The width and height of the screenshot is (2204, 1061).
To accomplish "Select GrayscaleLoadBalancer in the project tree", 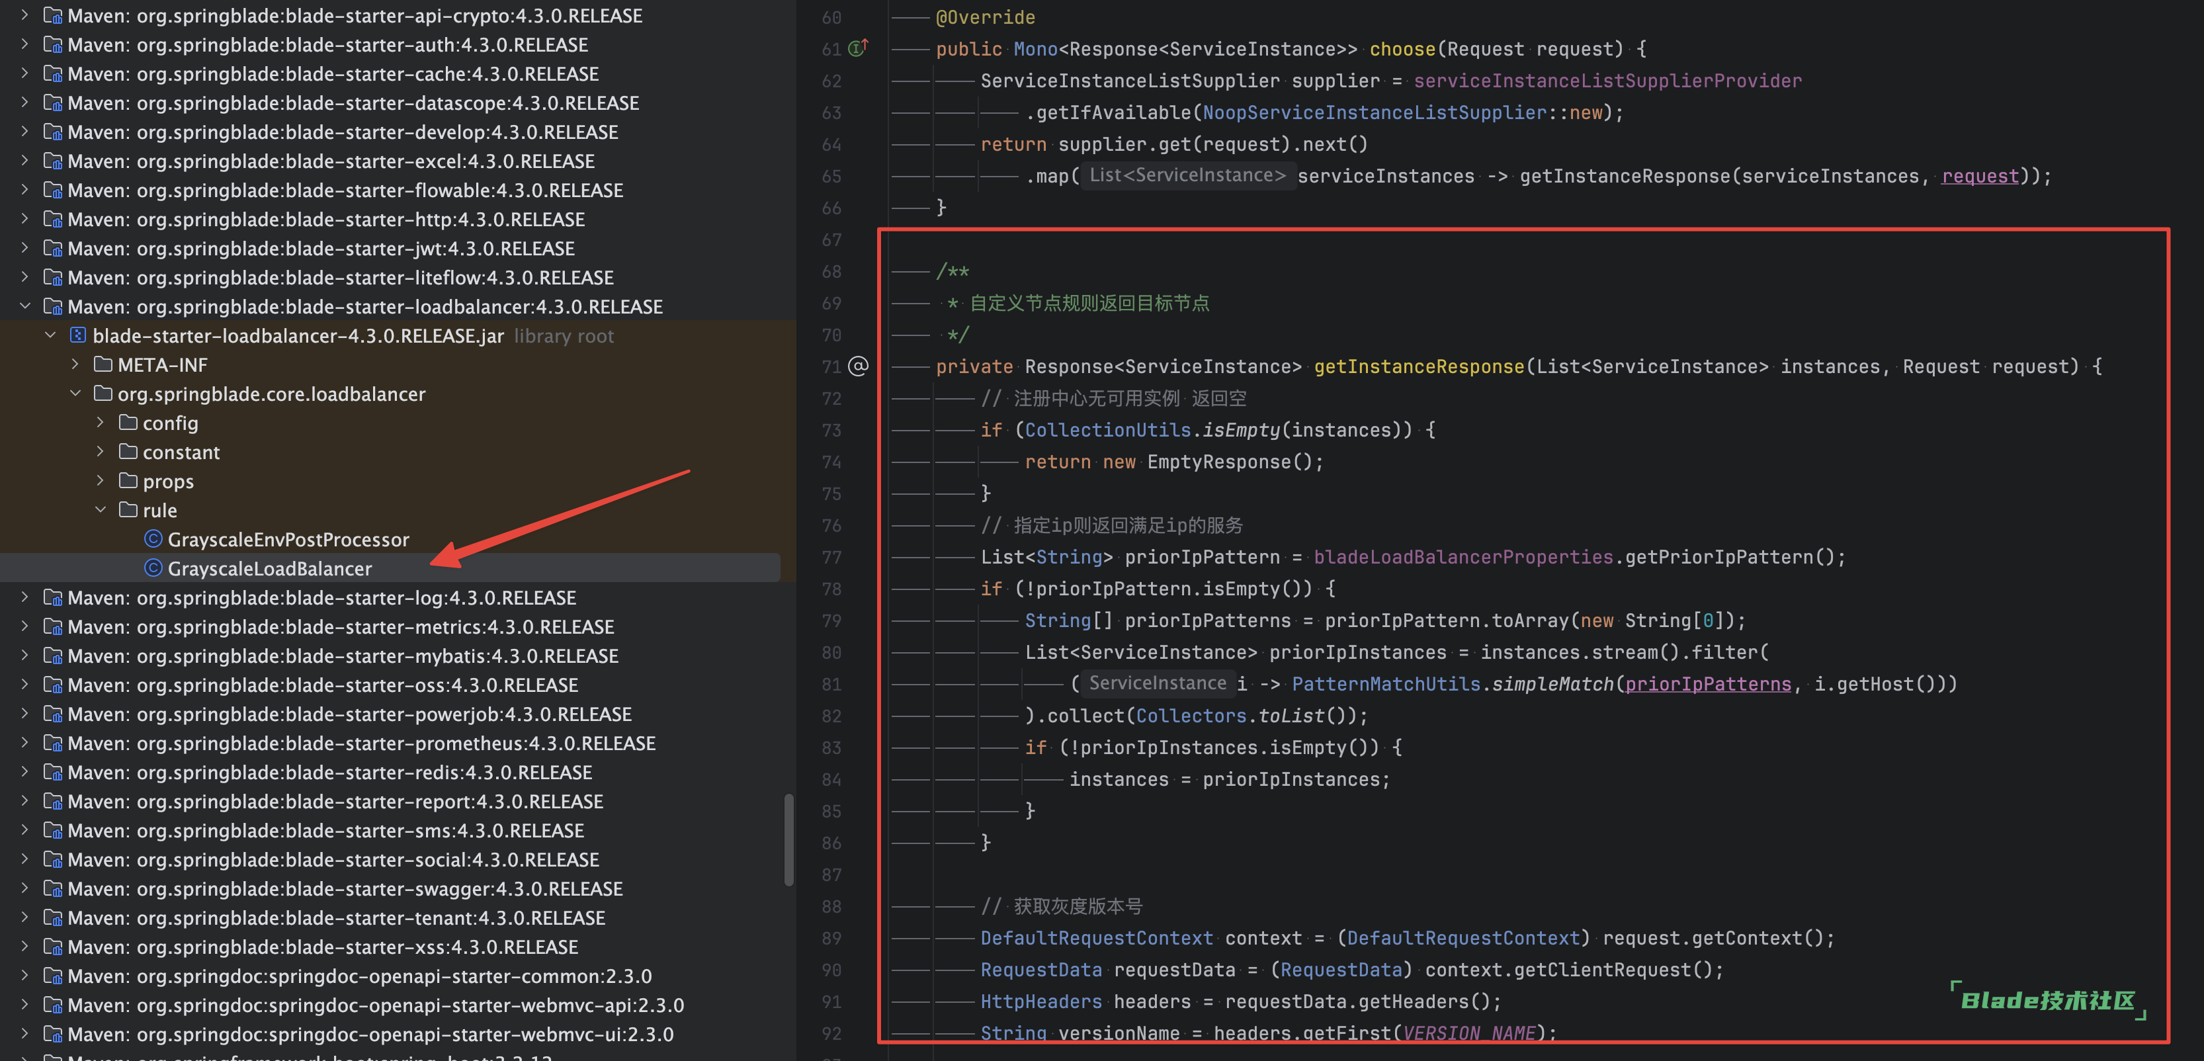I will [x=390, y=568].
